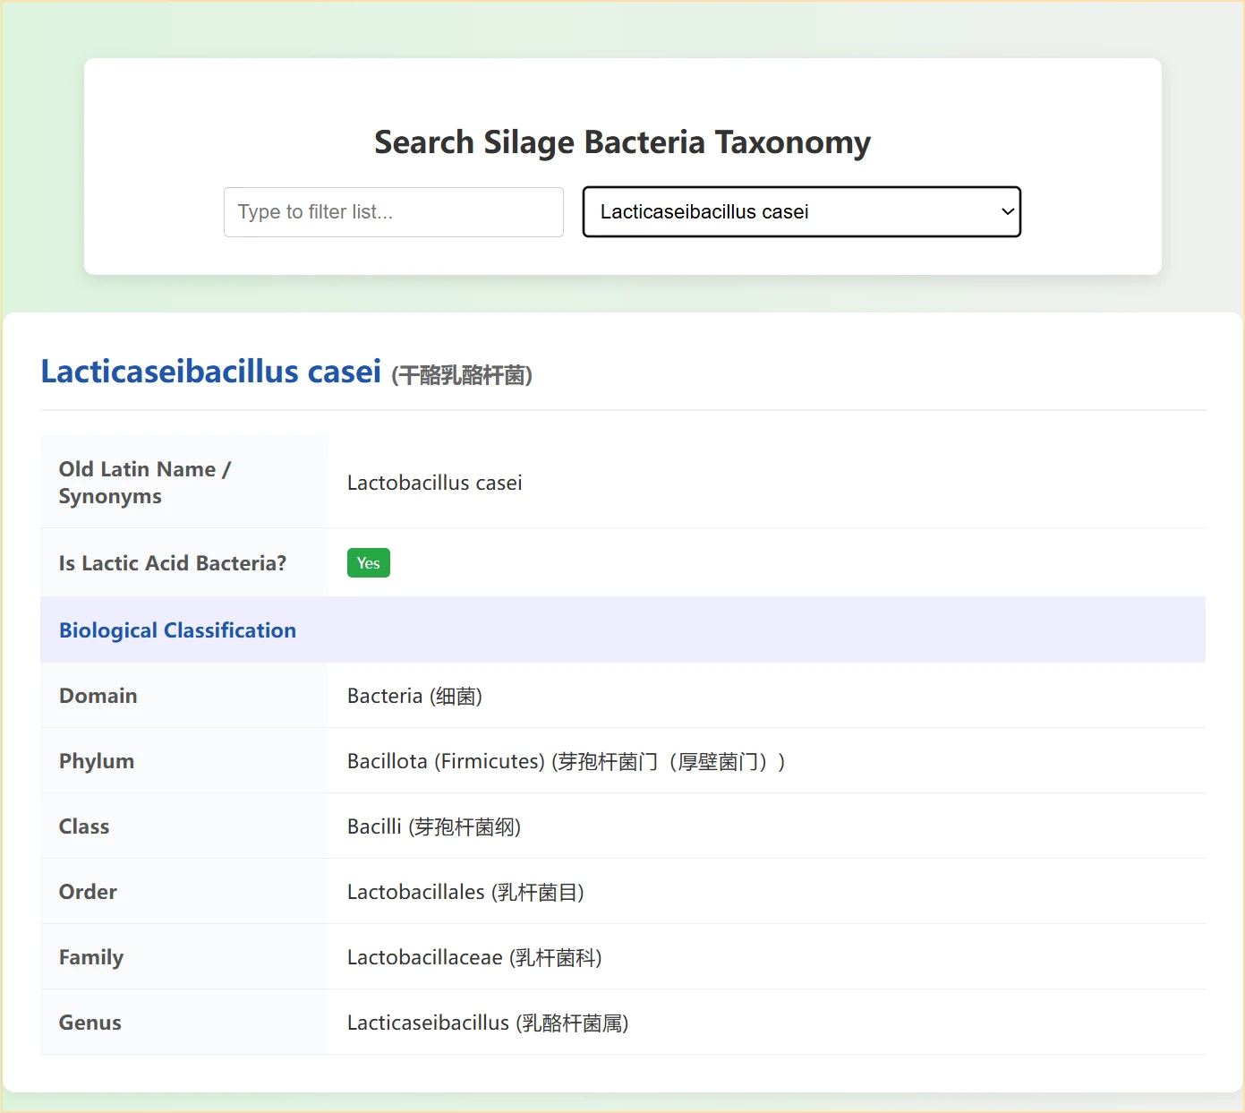The width and height of the screenshot is (1245, 1113).
Task: Select the Domain row showing Bacteria
Action: [x=414, y=696]
